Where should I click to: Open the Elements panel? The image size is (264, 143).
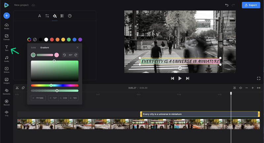pos(7,92)
